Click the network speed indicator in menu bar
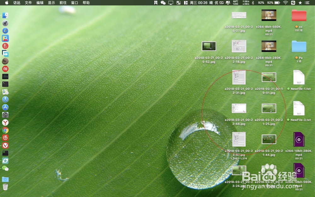 (246, 3)
